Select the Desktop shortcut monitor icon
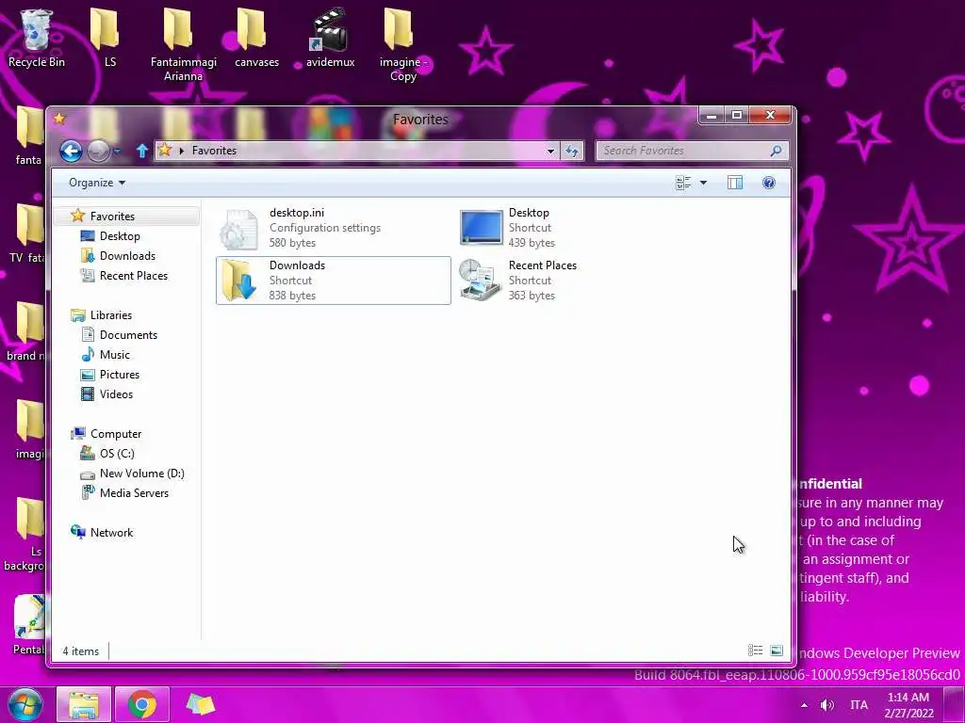The image size is (965, 723). (x=481, y=228)
